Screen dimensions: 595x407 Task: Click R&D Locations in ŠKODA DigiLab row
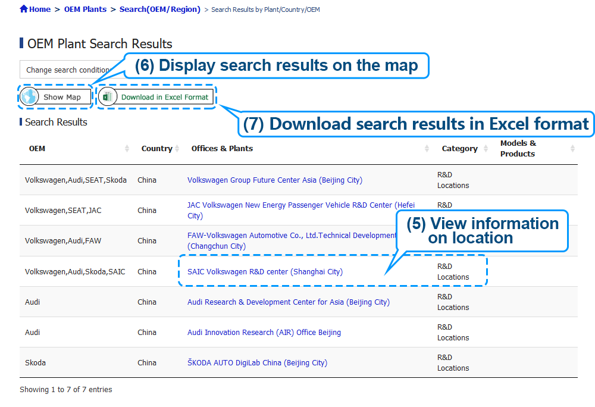(453, 363)
